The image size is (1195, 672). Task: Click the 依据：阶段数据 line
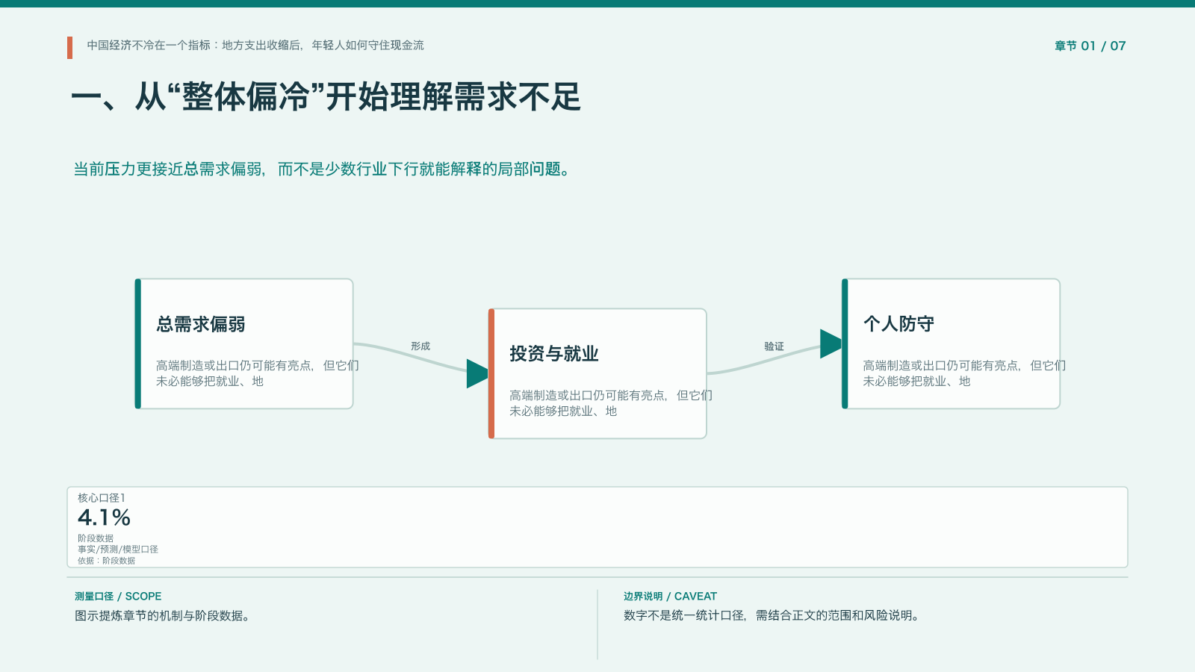coord(107,561)
